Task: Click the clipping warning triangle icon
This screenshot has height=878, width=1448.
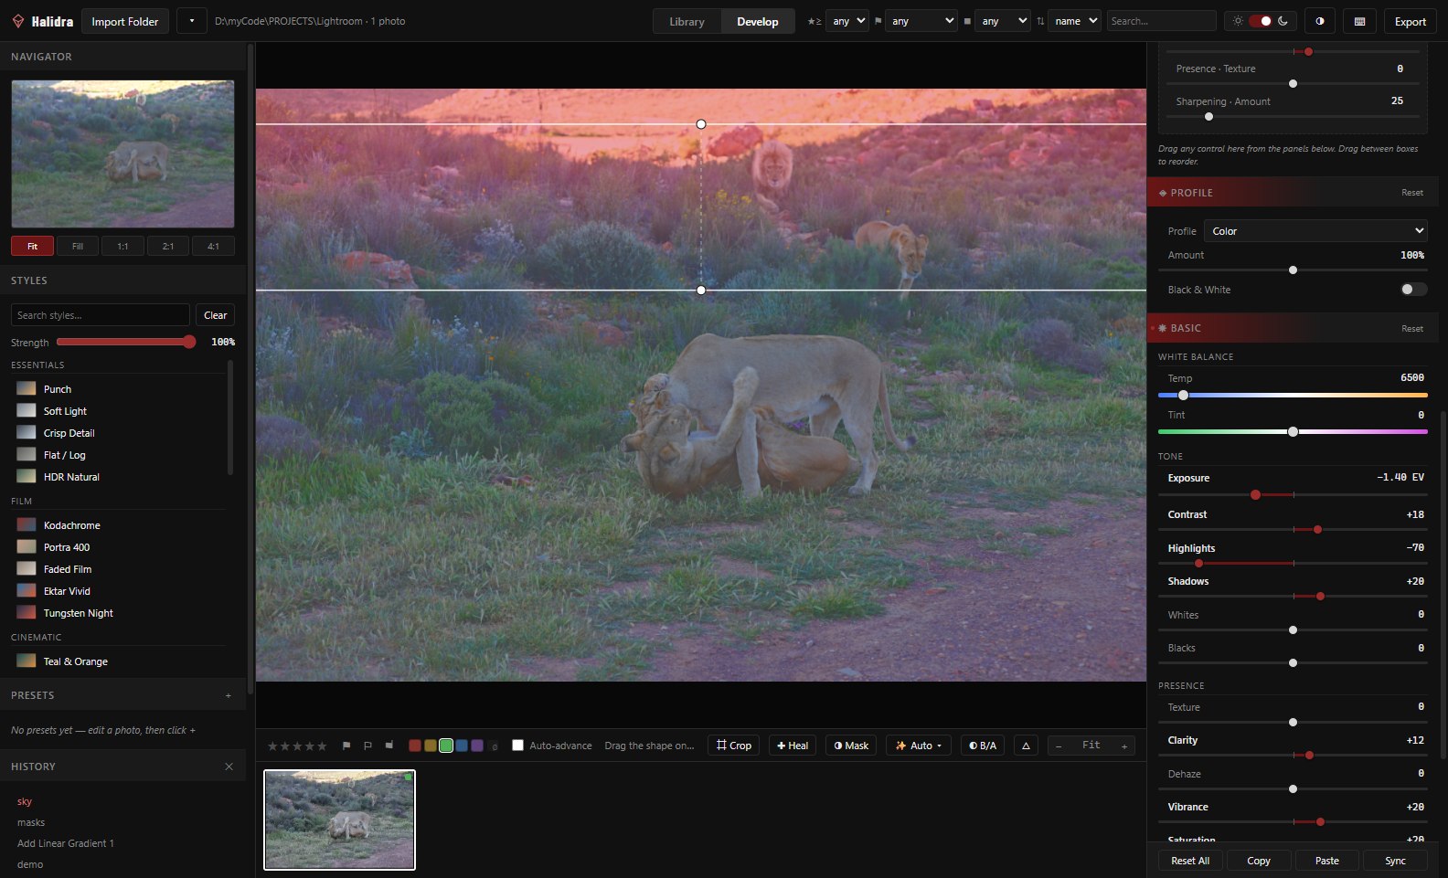Action: pos(1026,746)
